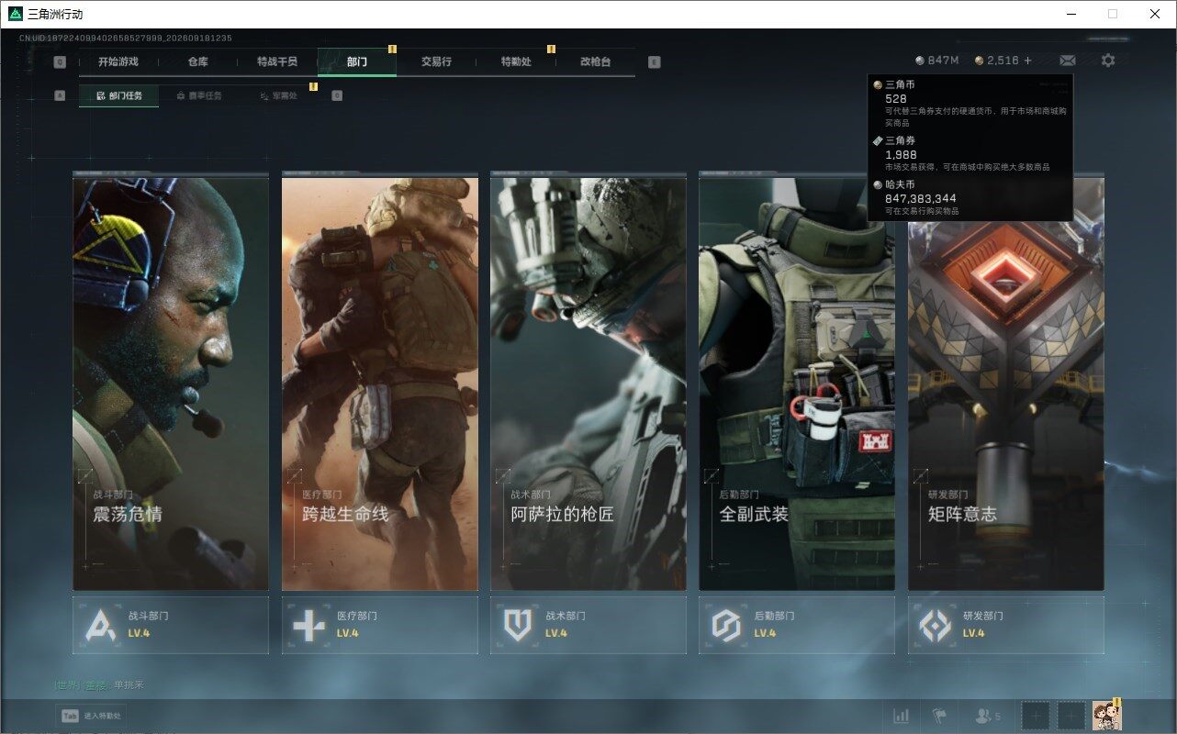Open the 跨越生命线 medical department card

[380, 384]
